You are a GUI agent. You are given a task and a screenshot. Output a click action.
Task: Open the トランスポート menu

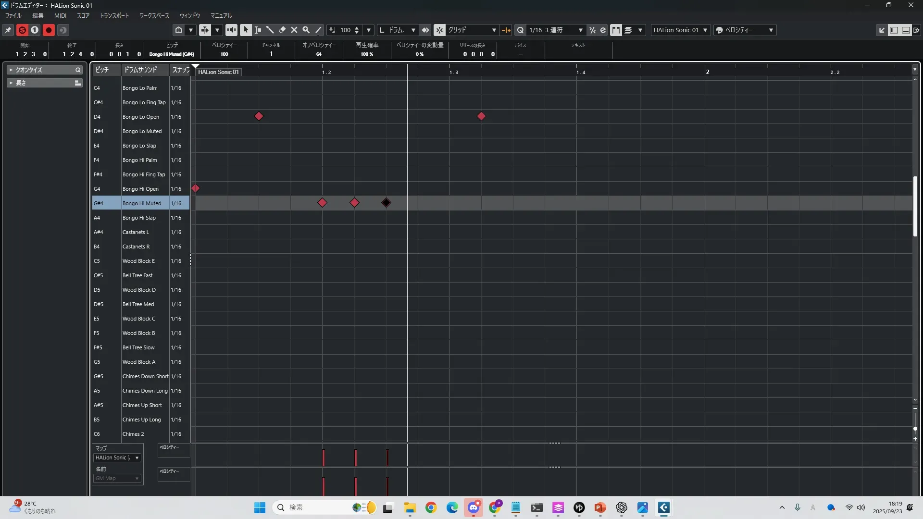(x=114, y=16)
